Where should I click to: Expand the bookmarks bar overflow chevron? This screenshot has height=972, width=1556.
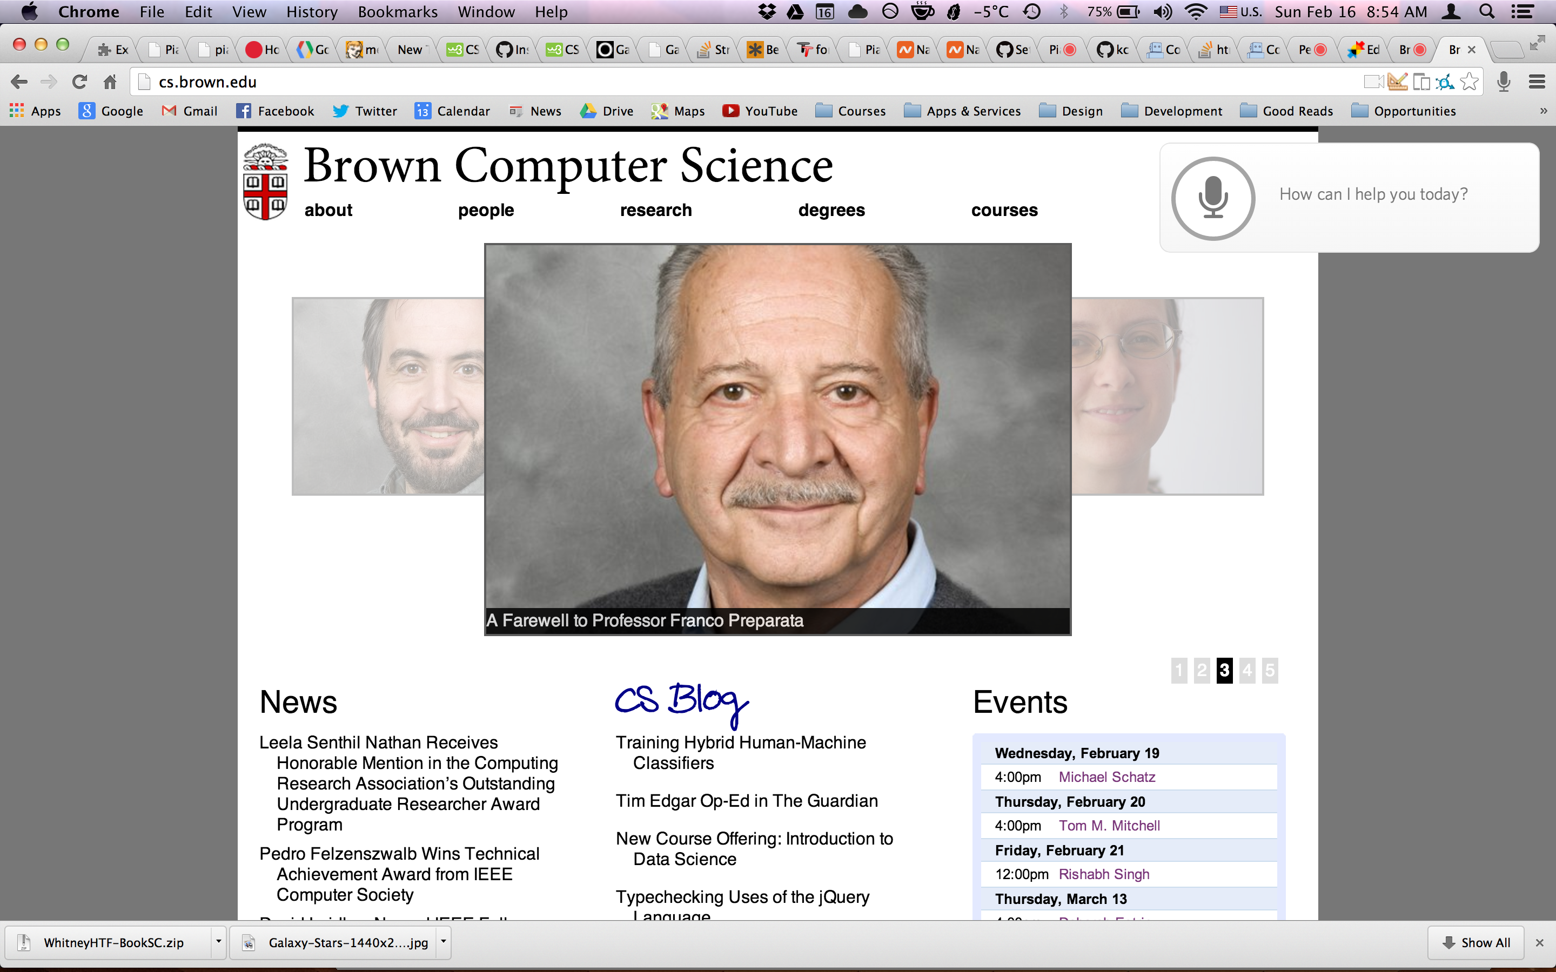pyautogui.click(x=1543, y=111)
